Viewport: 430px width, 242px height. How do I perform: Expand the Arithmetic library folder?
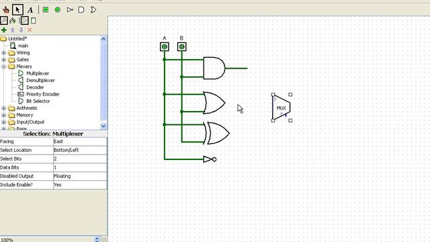[x=3, y=108]
